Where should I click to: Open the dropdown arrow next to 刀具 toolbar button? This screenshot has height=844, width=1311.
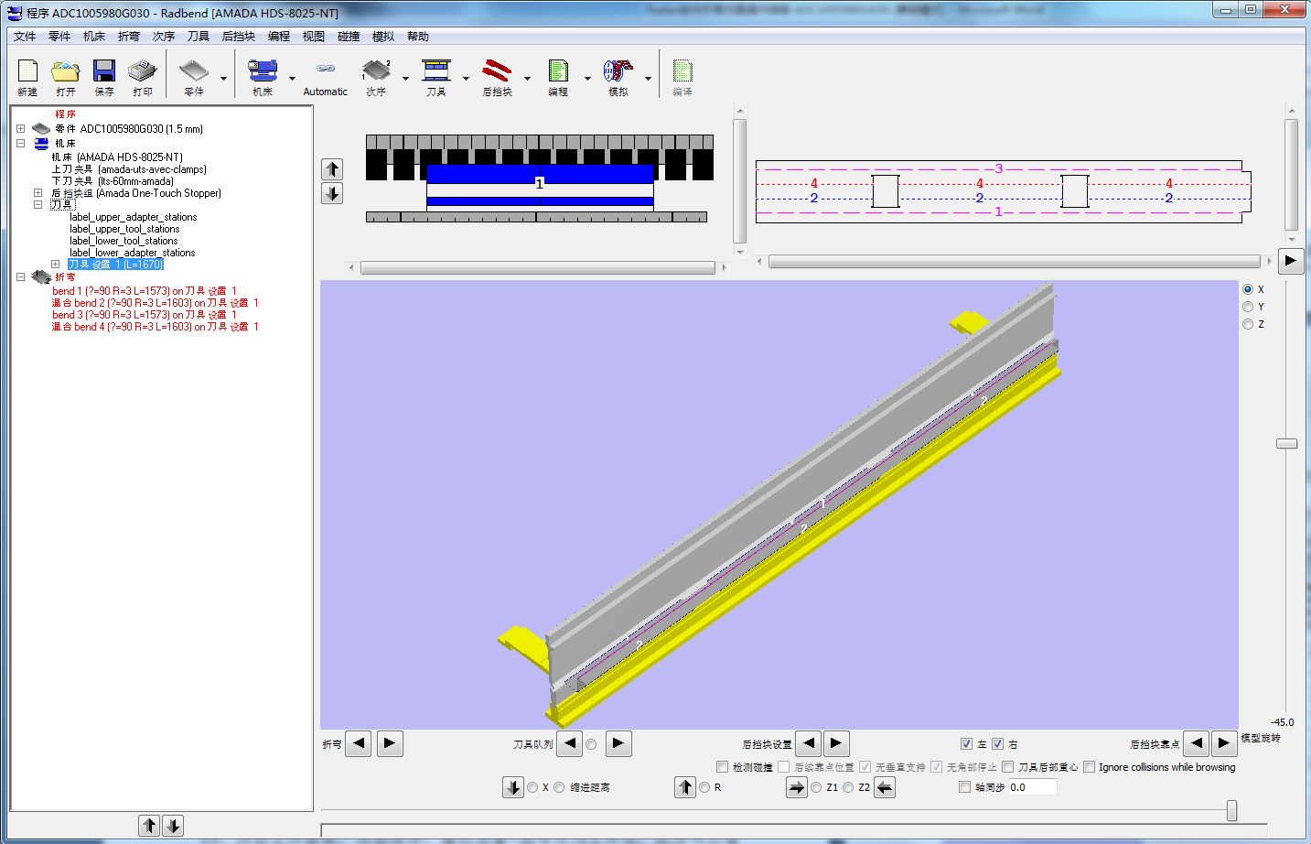pyautogui.click(x=466, y=79)
